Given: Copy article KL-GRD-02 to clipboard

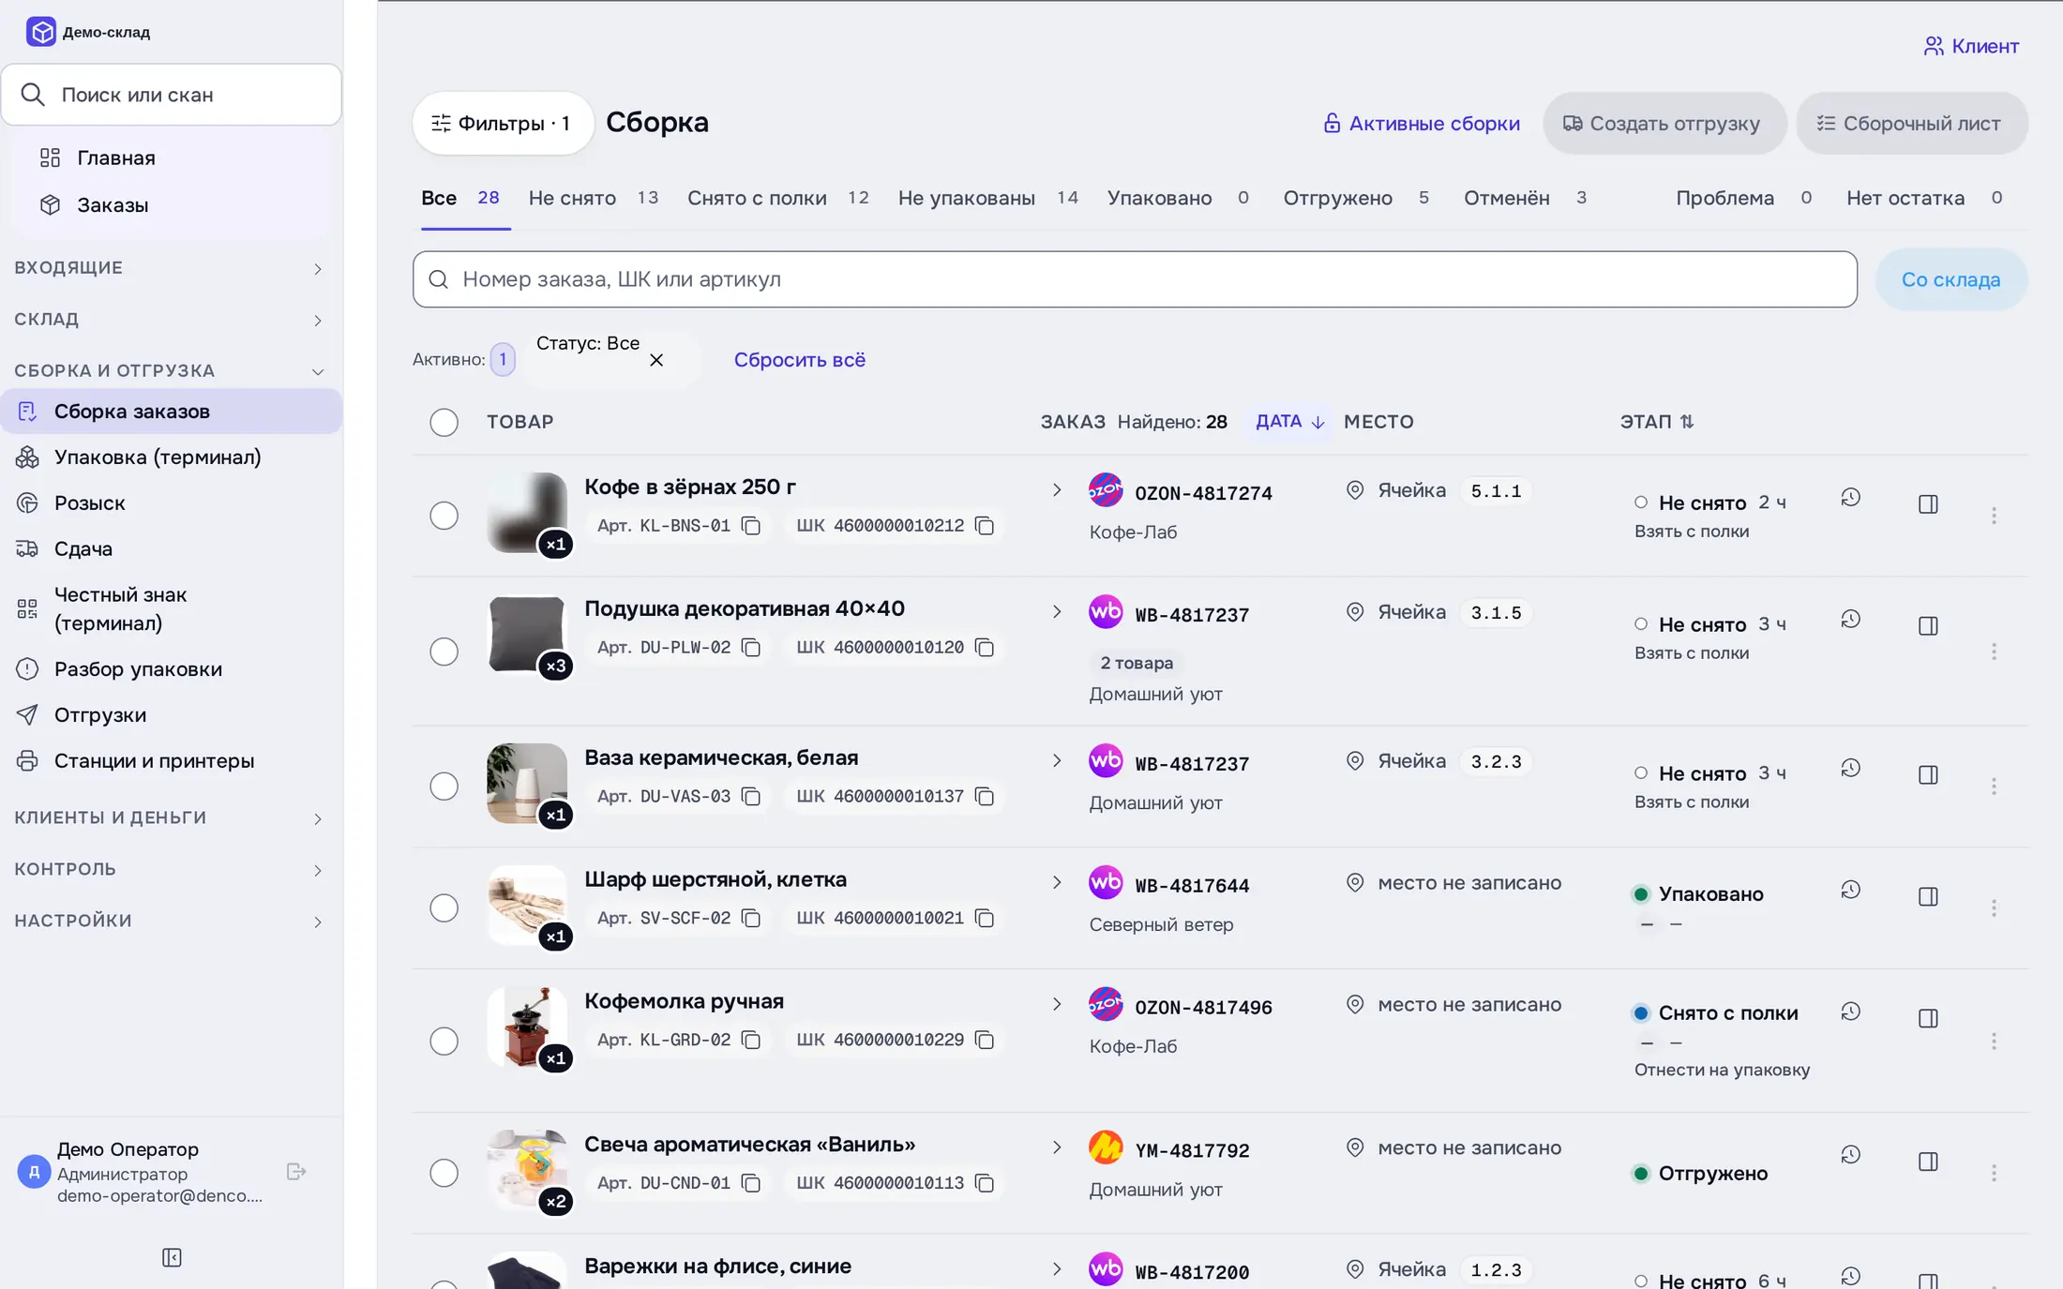Looking at the screenshot, I should tap(751, 1040).
